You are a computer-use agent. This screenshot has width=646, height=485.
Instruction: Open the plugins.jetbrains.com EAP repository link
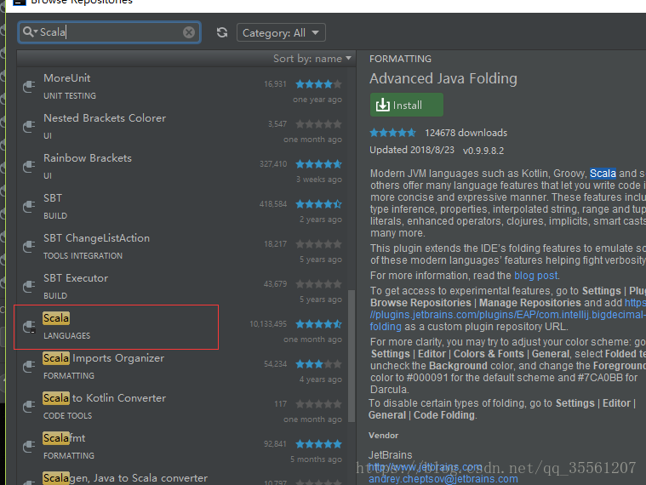pyautogui.click(x=507, y=315)
